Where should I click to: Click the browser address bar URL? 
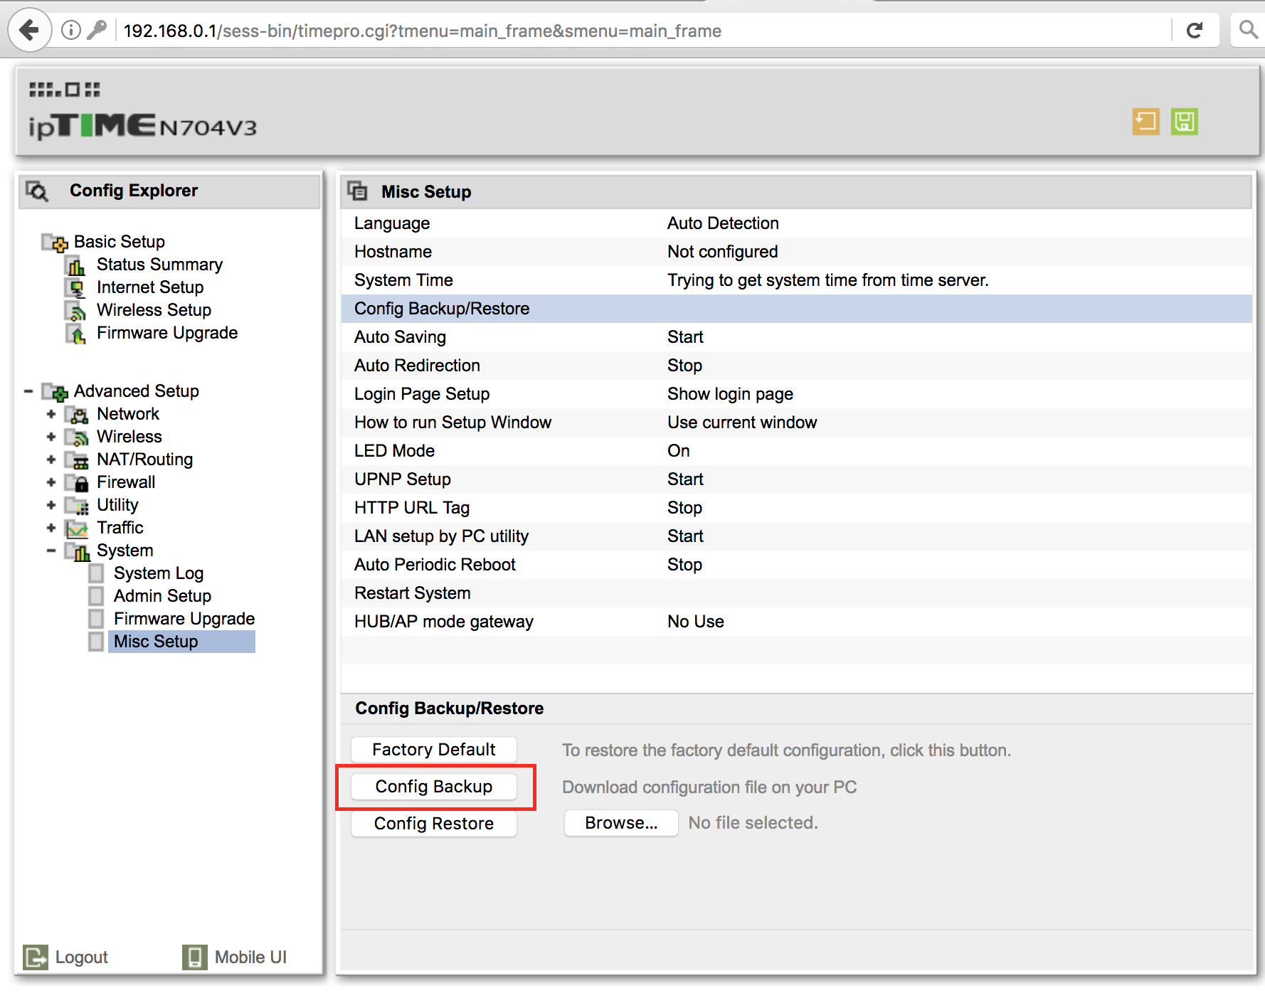tap(423, 31)
